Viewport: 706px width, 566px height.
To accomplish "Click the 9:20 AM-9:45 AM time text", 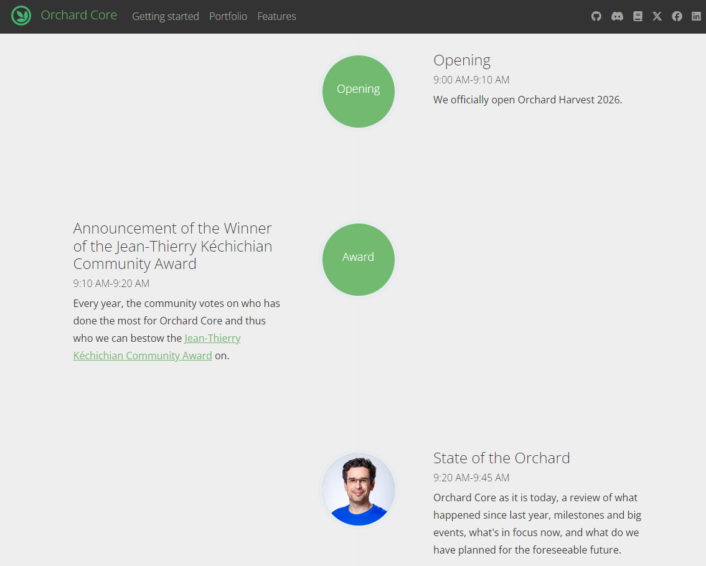I will click(471, 478).
